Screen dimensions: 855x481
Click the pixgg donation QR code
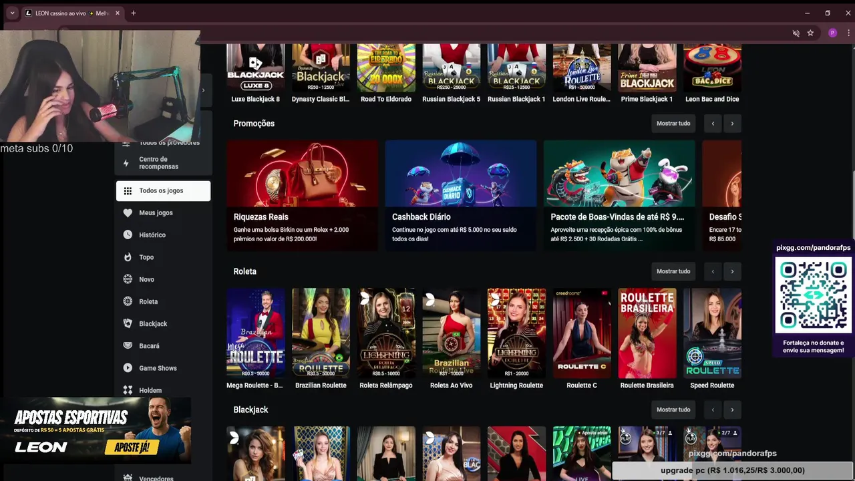pyautogui.click(x=813, y=295)
